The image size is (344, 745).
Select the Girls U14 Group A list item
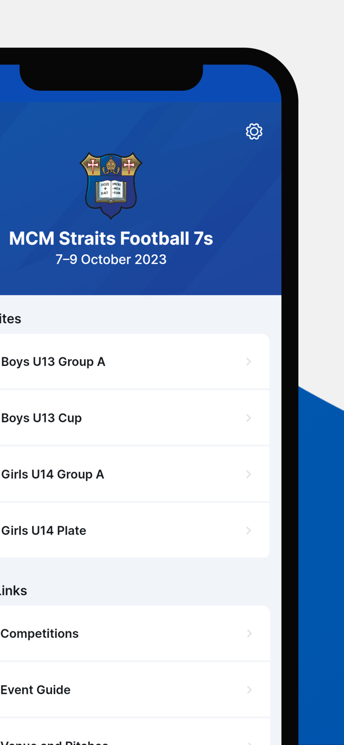(x=124, y=474)
